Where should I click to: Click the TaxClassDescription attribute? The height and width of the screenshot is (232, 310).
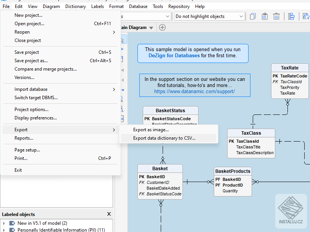click(x=255, y=153)
